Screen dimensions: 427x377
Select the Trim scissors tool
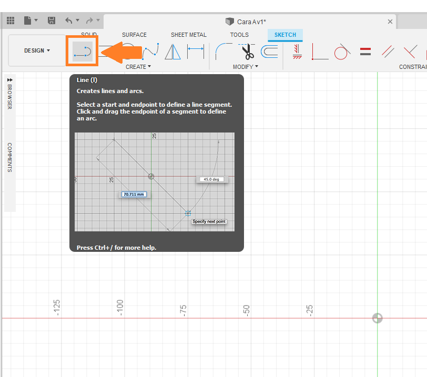click(x=247, y=52)
